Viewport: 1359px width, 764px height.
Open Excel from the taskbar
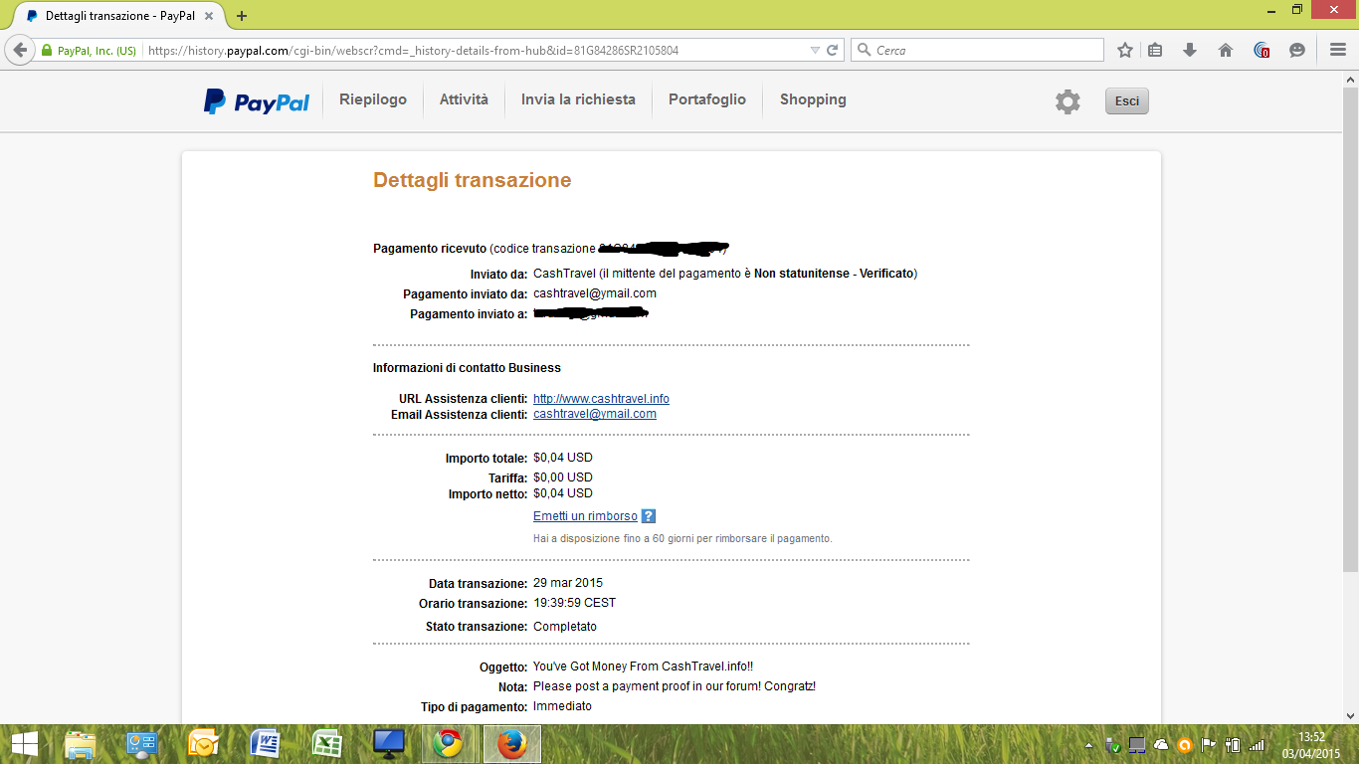coord(326,744)
